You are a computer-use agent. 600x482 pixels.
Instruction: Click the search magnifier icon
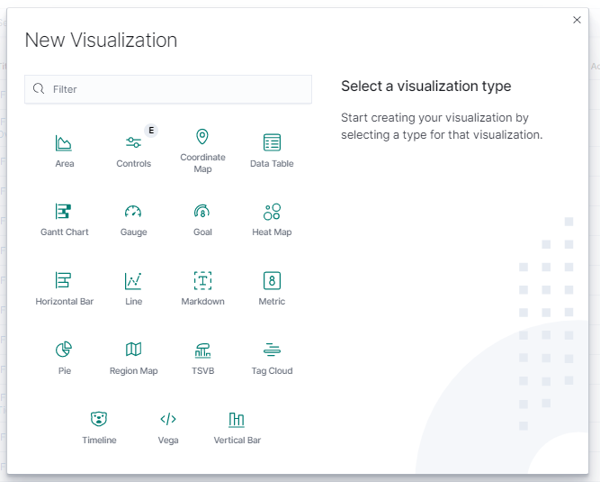39,89
